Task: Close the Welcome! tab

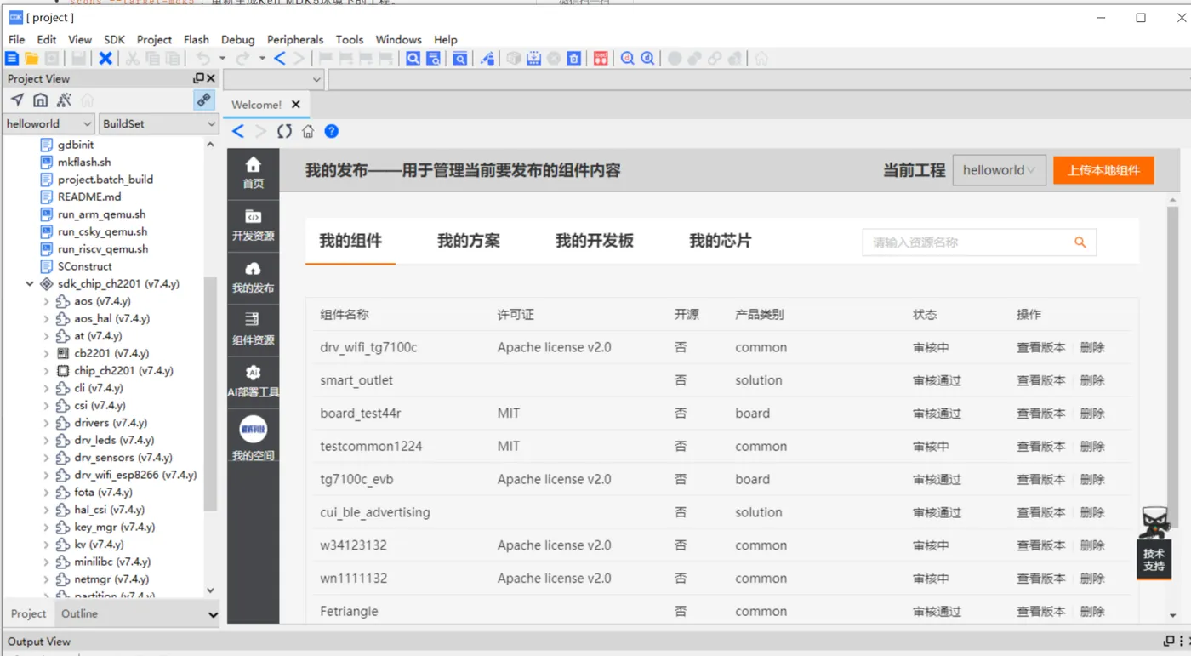Action: pos(296,105)
